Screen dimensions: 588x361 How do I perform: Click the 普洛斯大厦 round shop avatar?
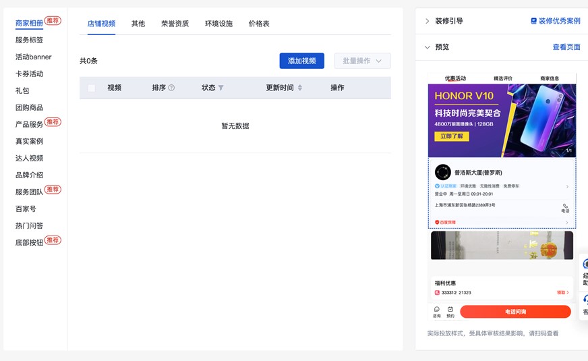(443, 172)
